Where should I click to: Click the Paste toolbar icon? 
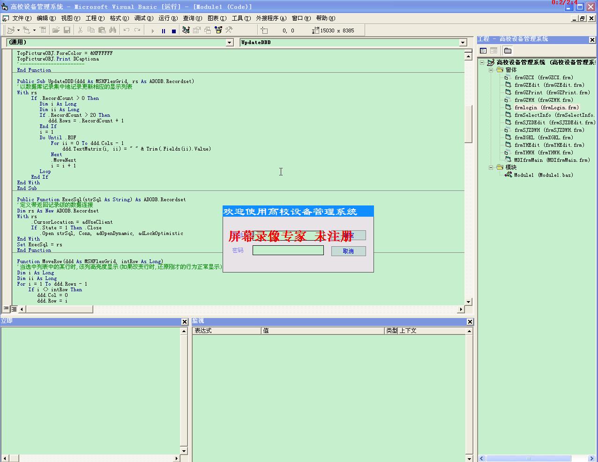click(102, 30)
